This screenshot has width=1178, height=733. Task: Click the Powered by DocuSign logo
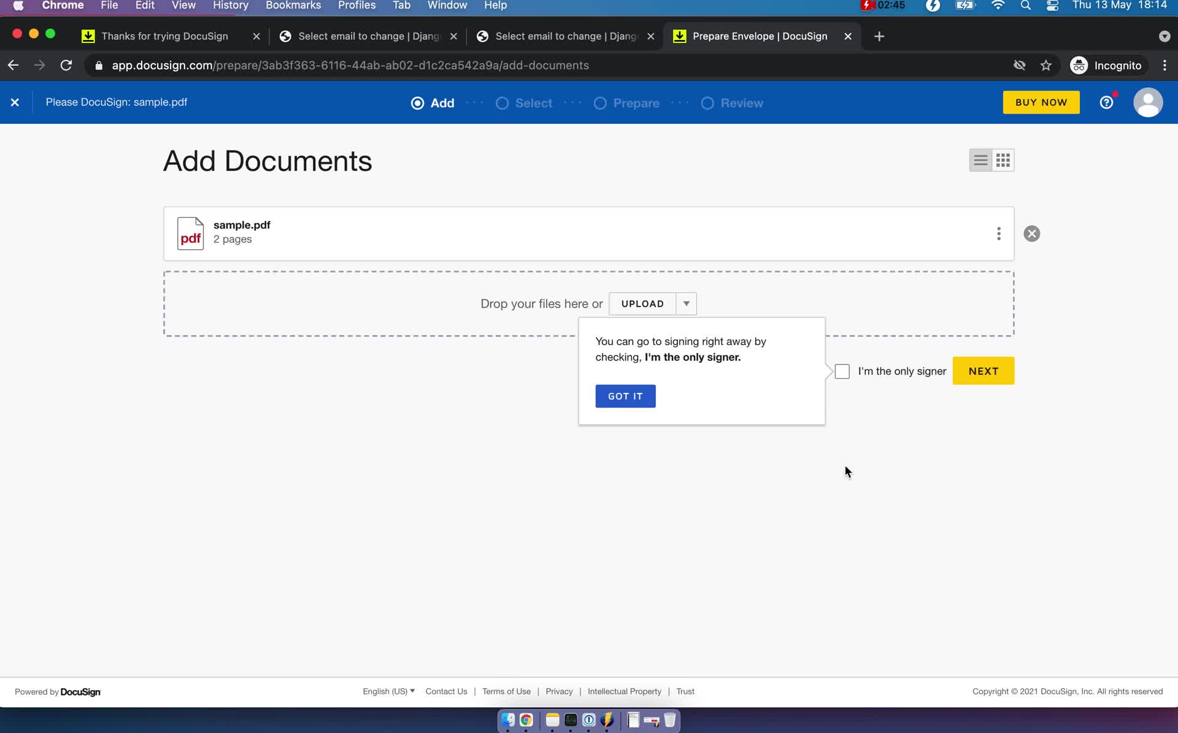coord(58,692)
